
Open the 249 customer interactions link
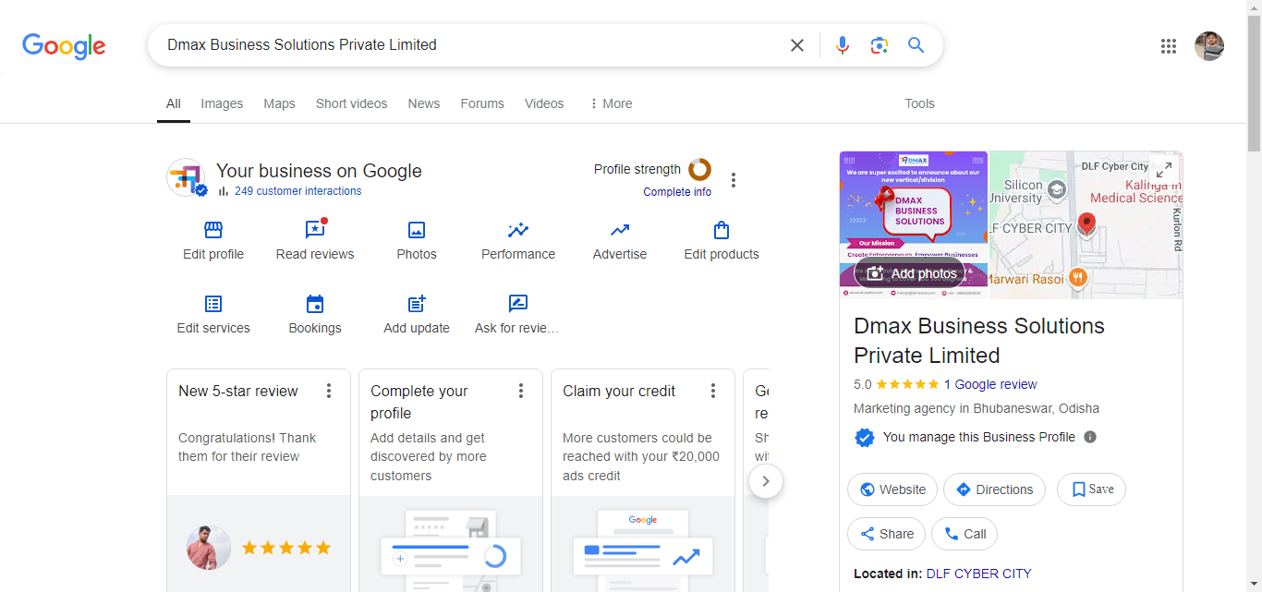297,191
